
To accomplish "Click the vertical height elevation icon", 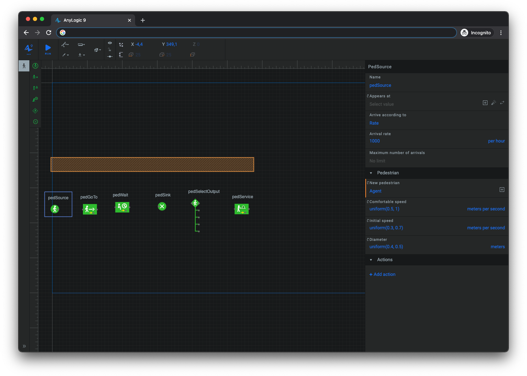I will click(x=121, y=55).
